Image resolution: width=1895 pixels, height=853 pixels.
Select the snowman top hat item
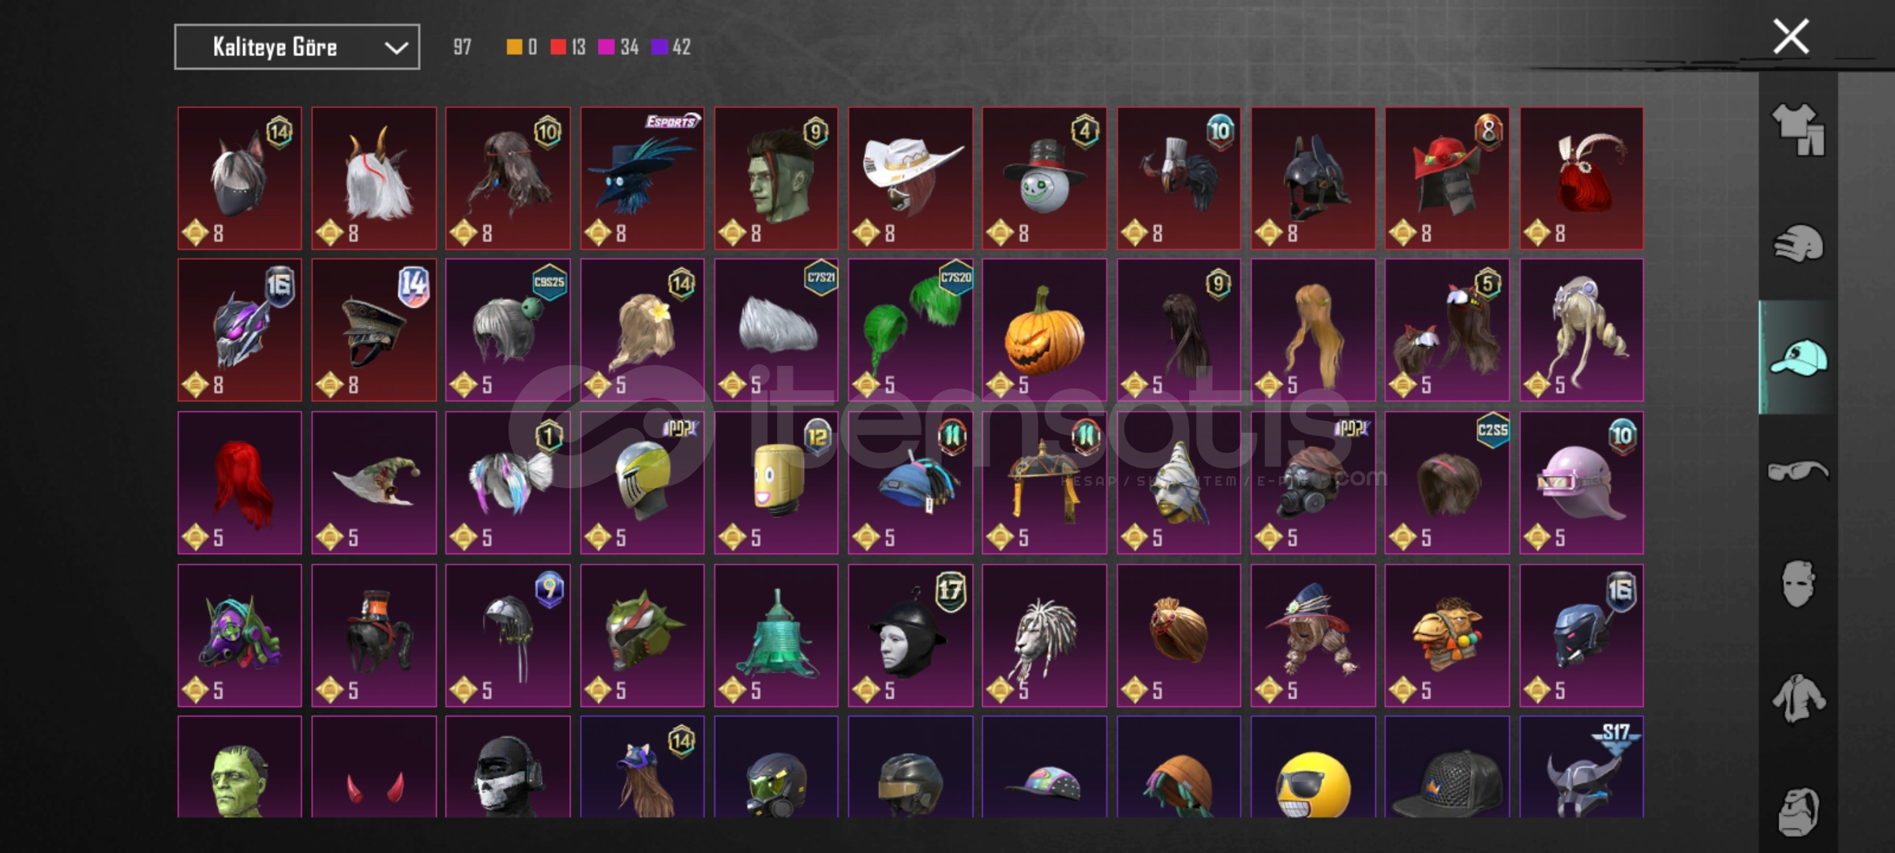1044,178
